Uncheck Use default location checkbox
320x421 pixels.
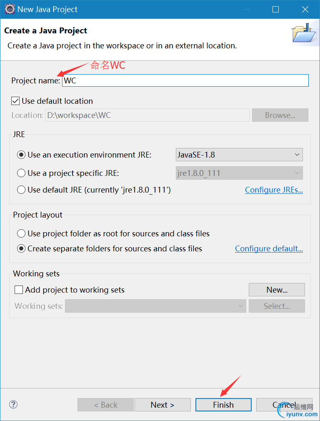click(x=15, y=101)
